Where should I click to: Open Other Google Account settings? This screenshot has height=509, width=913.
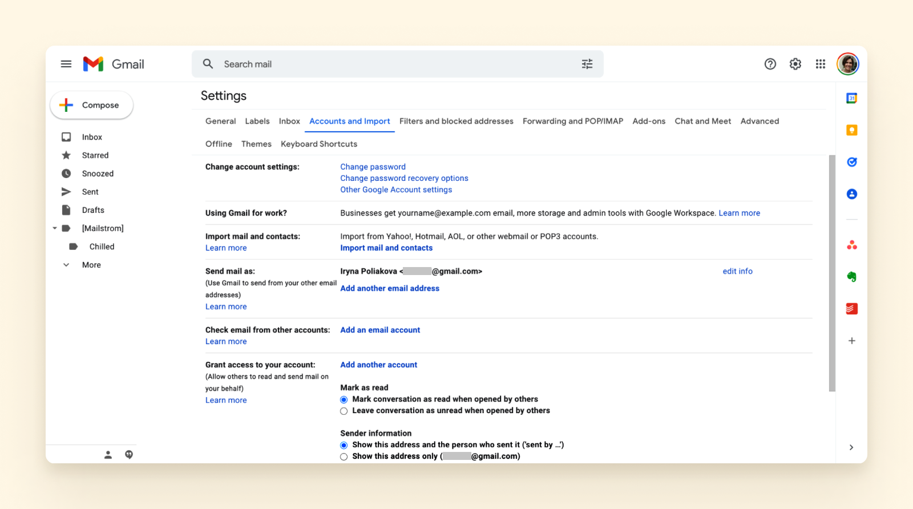tap(397, 189)
